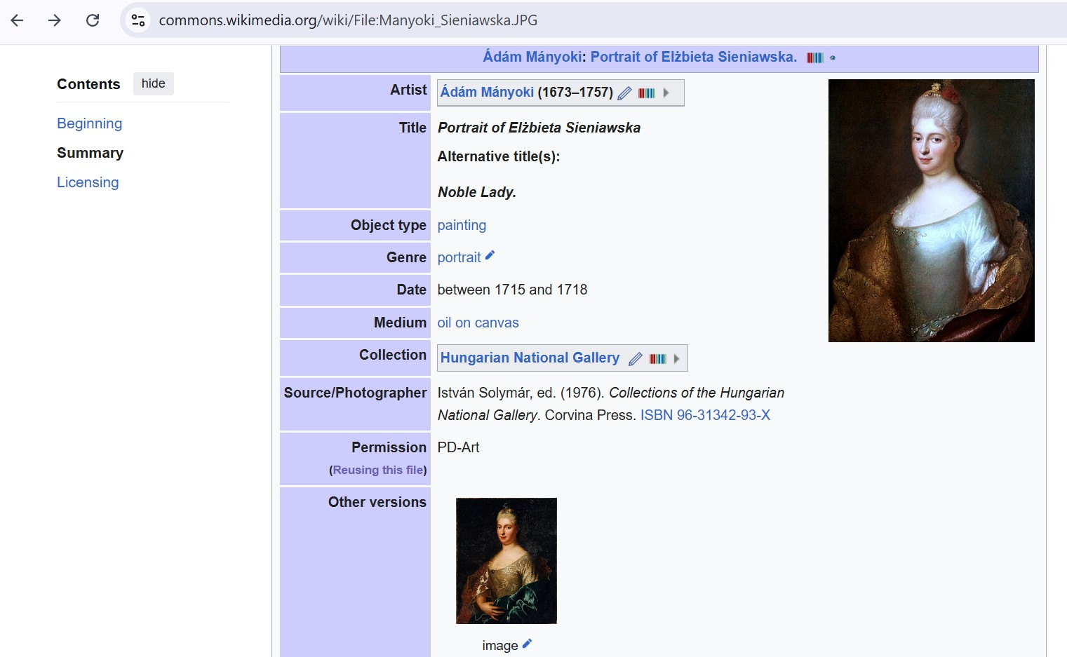The width and height of the screenshot is (1067, 657).
Task: Click pencil edit icon next to Ádám Mányoki
Action: pyautogui.click(x=624, y=93)
